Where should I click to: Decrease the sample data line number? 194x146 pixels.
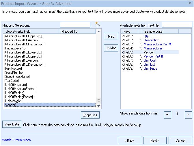click(x=167, y=114)
